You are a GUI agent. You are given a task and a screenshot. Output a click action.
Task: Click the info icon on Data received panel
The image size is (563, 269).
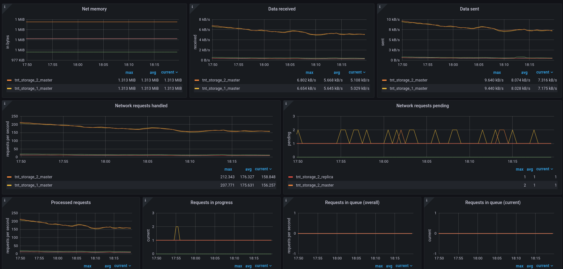coord(192,7)
